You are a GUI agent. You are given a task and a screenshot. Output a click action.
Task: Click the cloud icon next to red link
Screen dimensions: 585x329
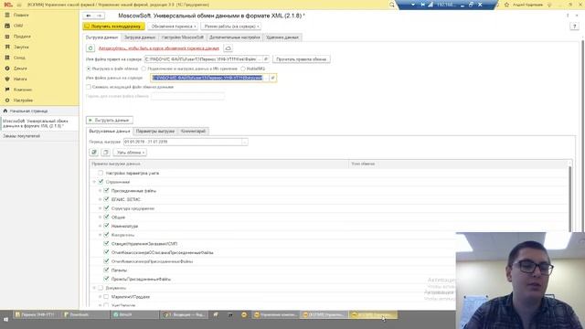(228, 48)
